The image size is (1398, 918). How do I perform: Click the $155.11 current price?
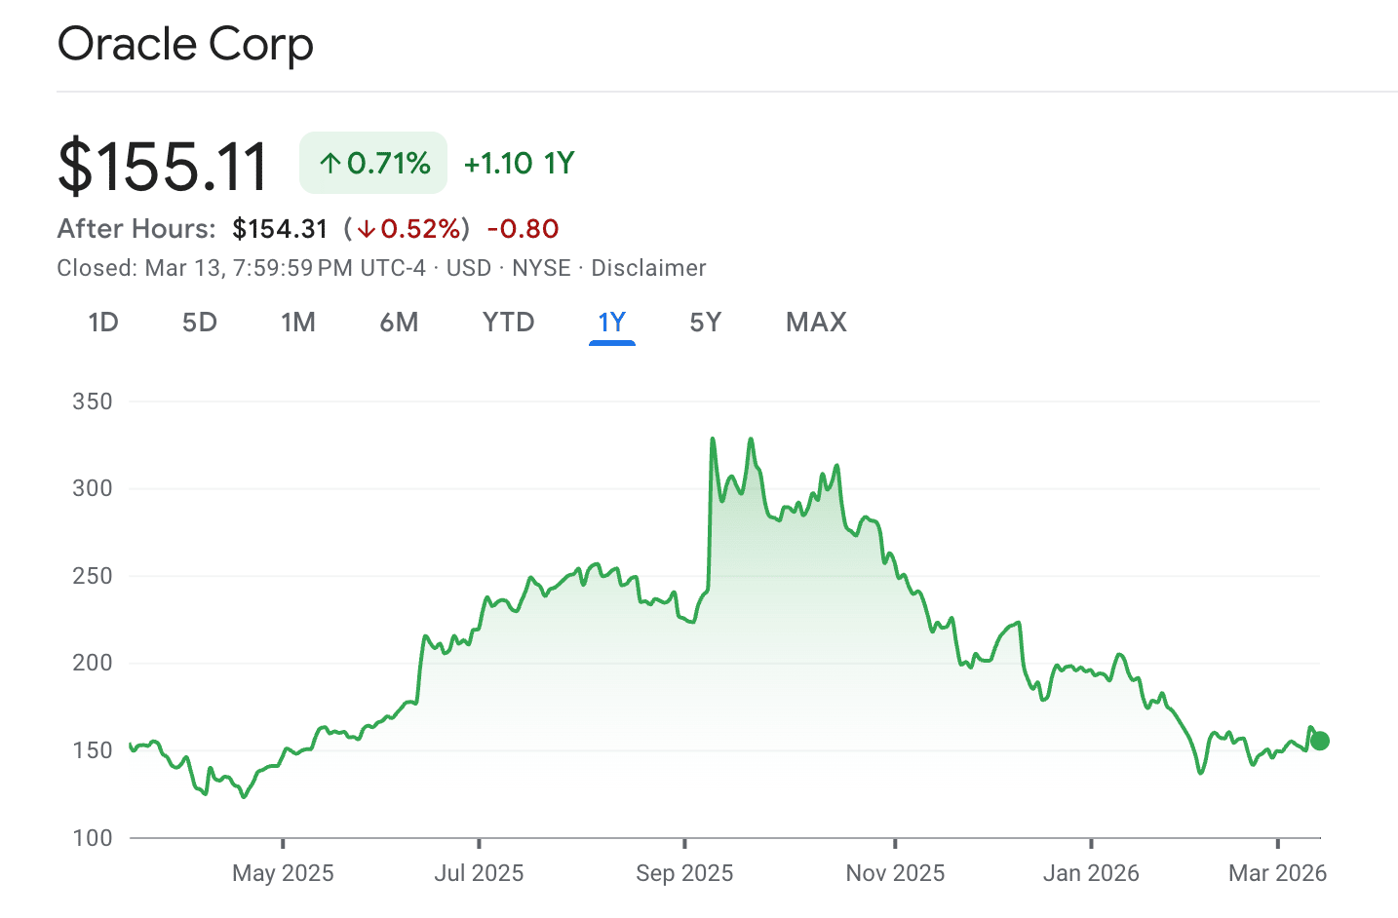(x=163, y=166)
